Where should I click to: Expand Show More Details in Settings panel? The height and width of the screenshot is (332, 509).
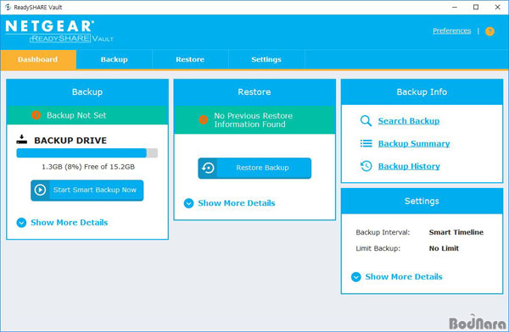pyautogui.click(x=397, y=277)
